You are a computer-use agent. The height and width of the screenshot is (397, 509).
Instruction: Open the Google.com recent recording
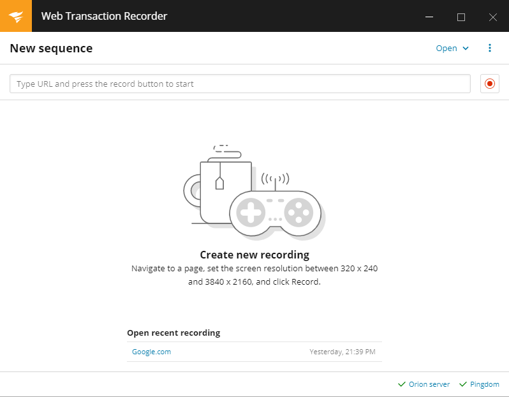pos(151,352)
